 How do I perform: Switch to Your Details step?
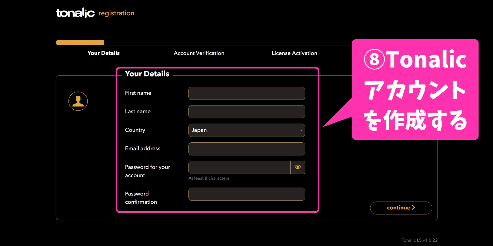point(104,53)
